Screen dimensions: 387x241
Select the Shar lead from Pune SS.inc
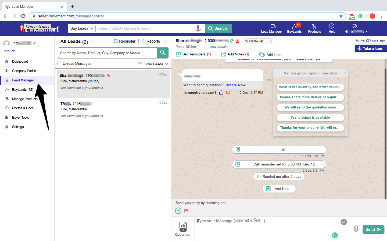113,84
